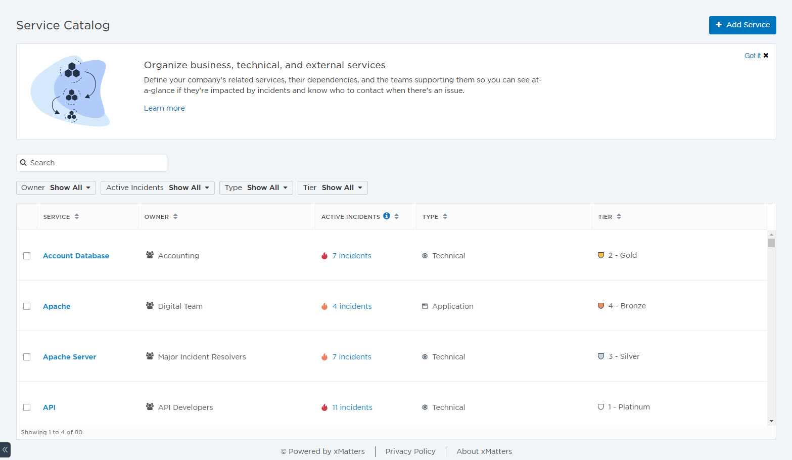792x460 pixels.
Task: Click the Active Incidents info icon
Action: tap(386, 216)
